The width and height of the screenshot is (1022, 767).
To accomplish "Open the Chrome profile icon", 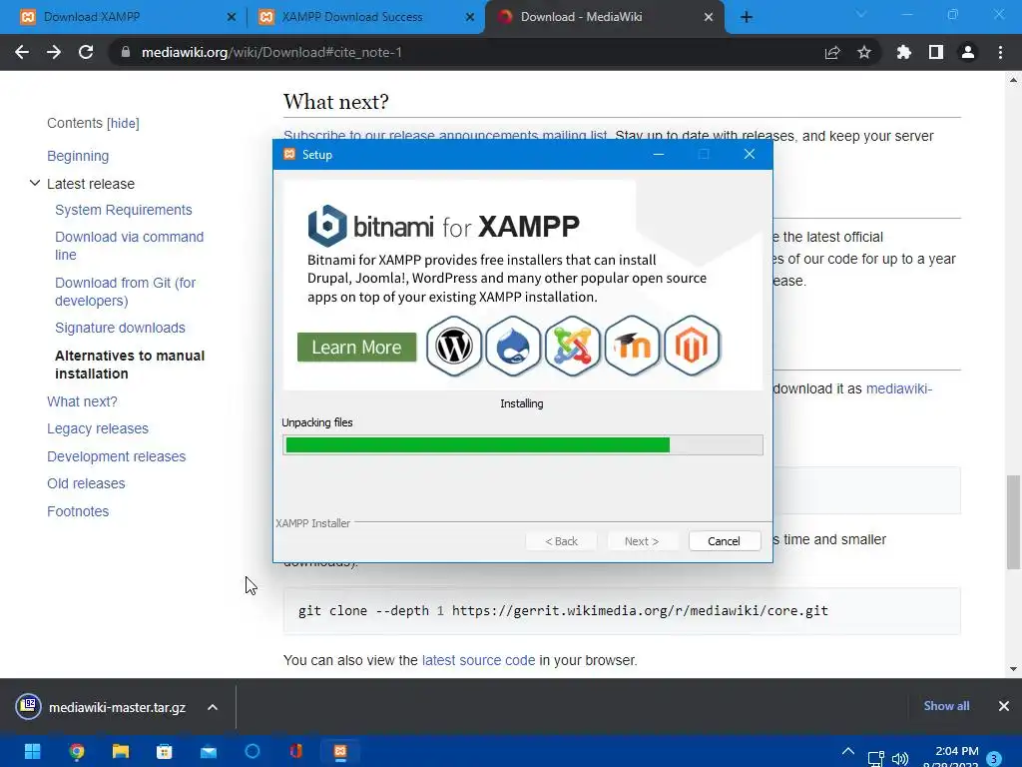I will tap(968, 52).
